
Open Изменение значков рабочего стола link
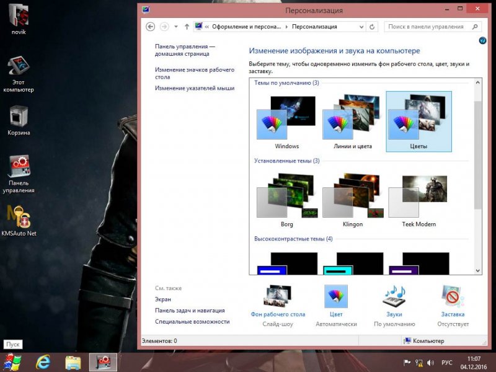click(195, 73)
